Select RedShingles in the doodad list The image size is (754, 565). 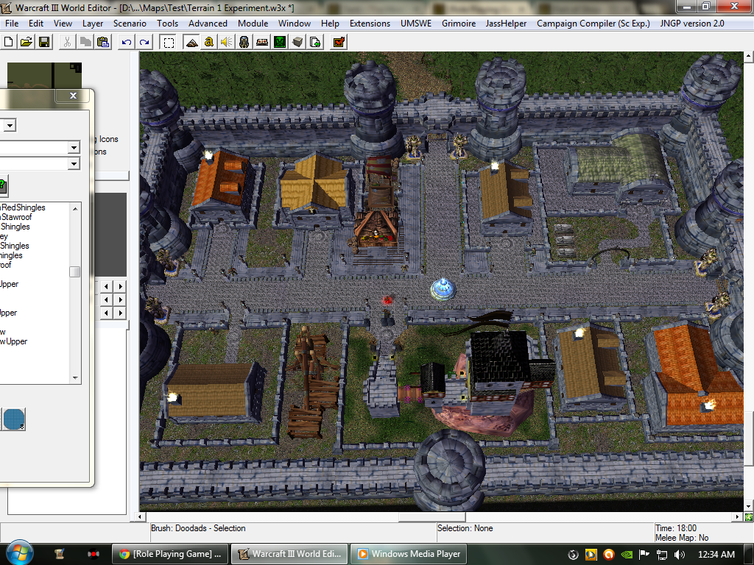tap(23, 207)
